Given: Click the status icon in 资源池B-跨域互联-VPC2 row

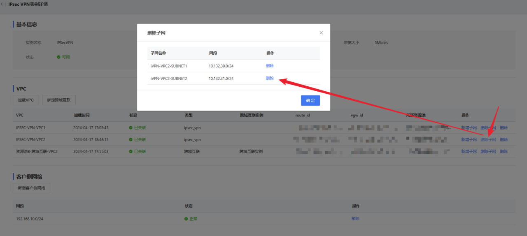Looking at the screenshot, I should (131, 152).
